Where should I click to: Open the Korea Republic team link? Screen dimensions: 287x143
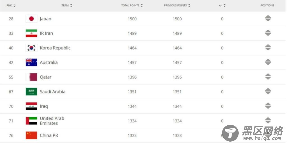tap(55, 48)
